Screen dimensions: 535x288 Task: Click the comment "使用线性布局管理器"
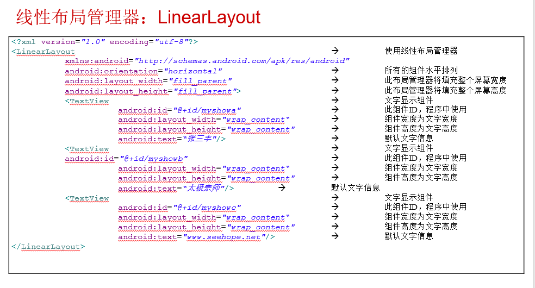point(421,51)
